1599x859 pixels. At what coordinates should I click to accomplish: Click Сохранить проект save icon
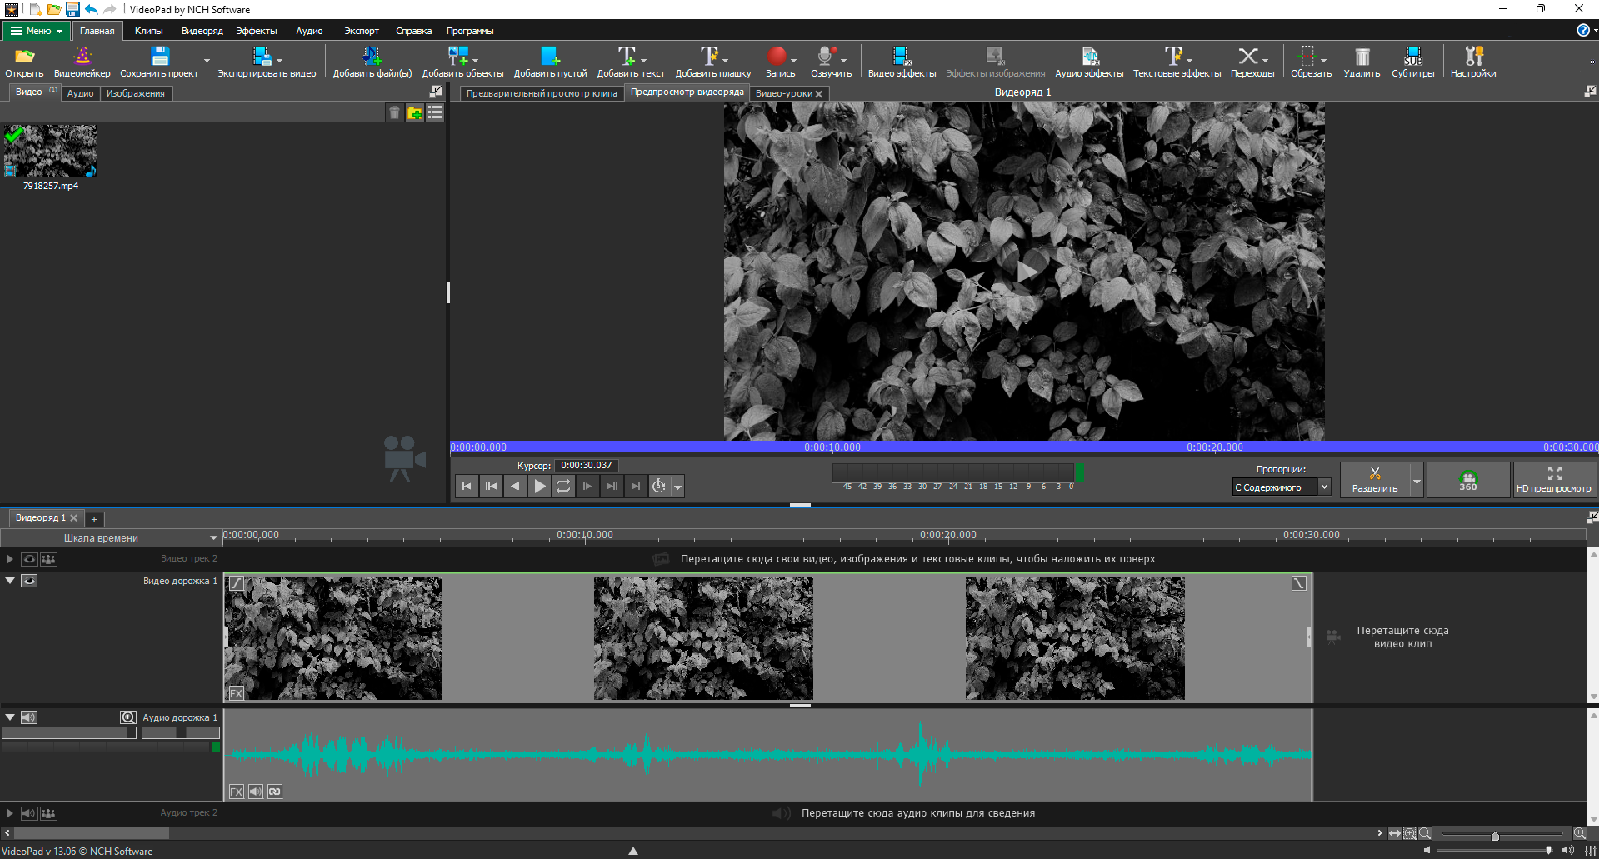[159, 62]
